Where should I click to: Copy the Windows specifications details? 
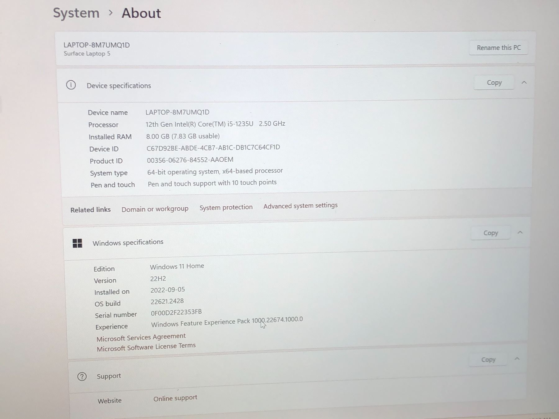click(491, 233)
